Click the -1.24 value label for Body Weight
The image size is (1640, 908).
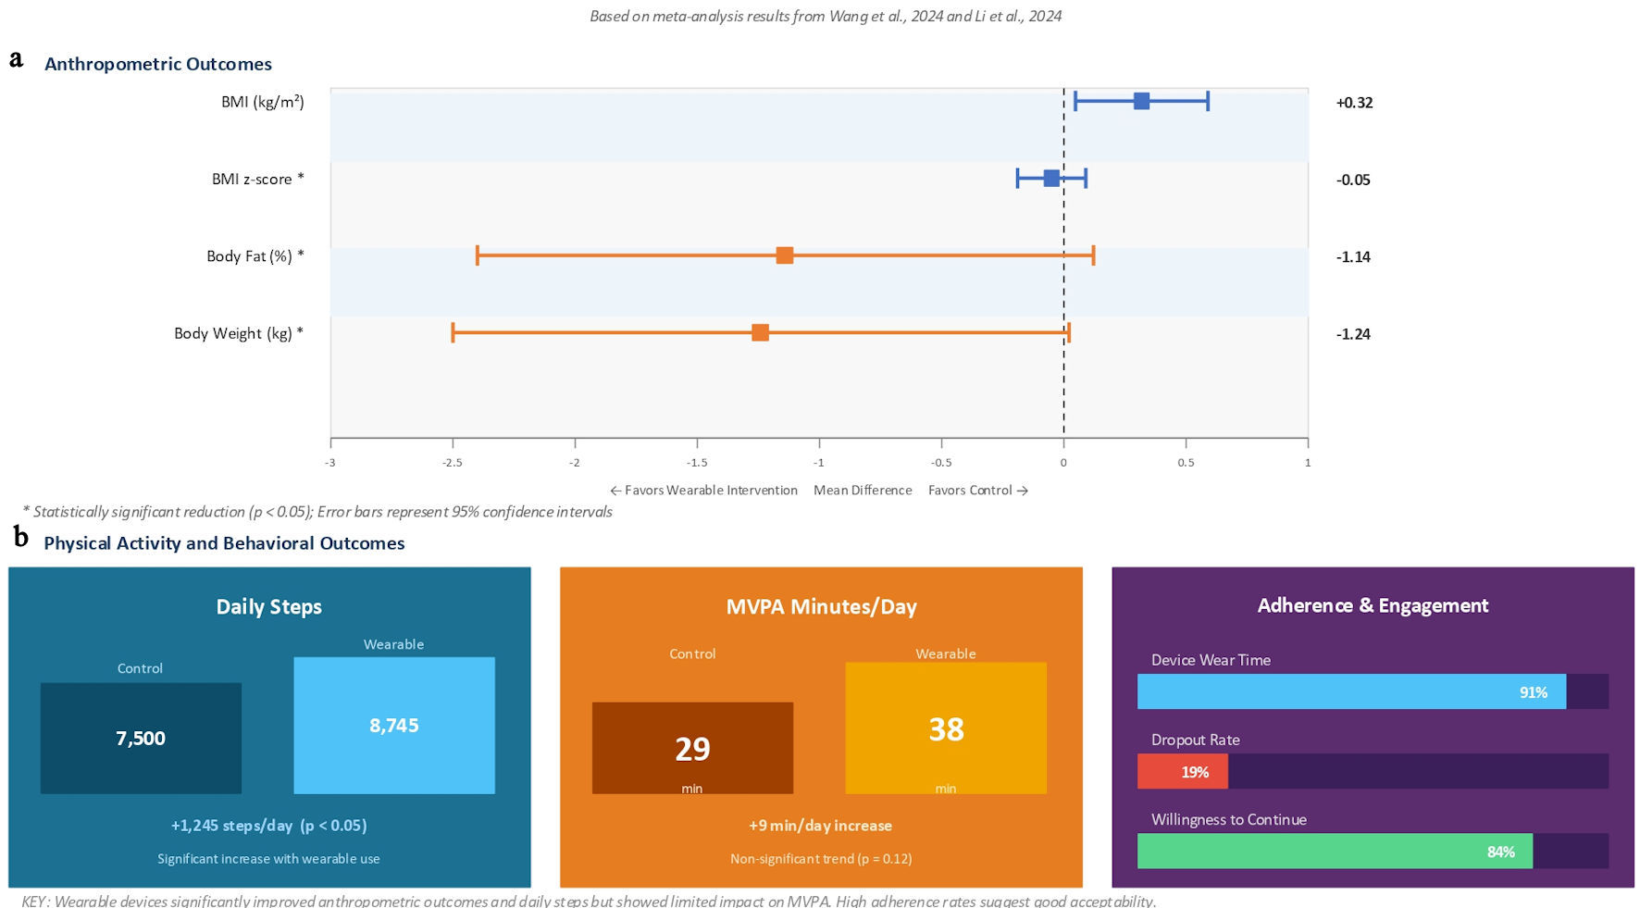coord(1353,334)
